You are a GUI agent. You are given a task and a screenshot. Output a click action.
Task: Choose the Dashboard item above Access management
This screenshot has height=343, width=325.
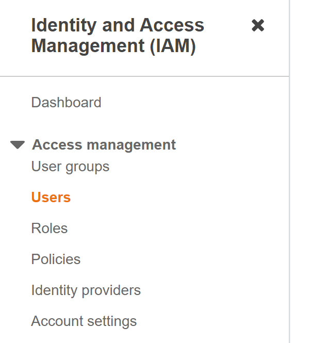click(66, 103)
